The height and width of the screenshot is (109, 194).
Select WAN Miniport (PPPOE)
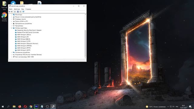coord(24,46)
